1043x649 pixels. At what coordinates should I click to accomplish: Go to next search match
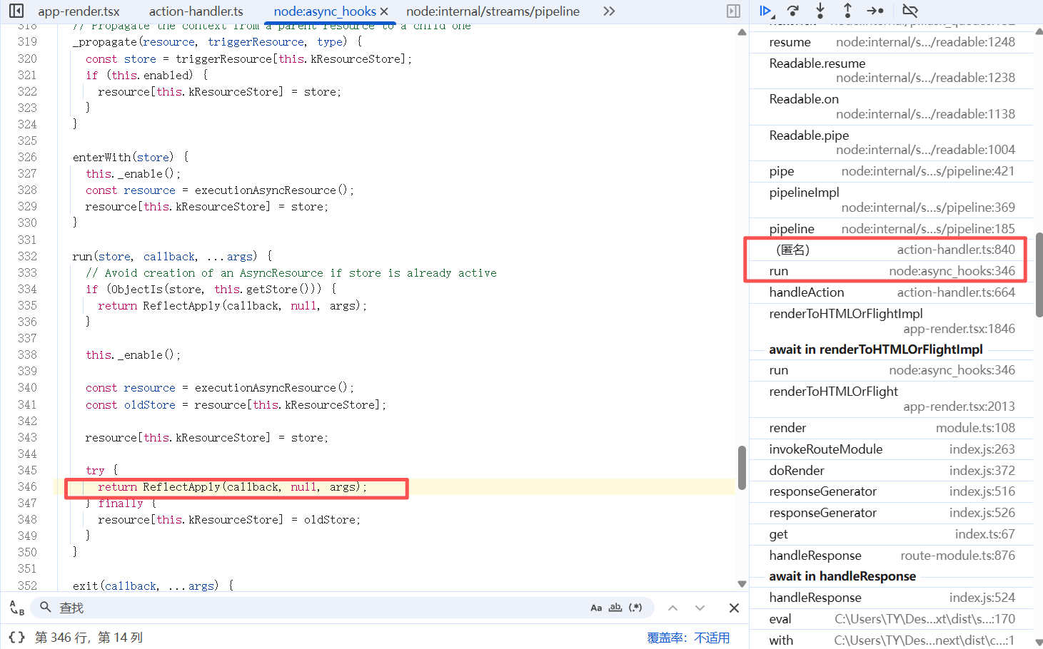pos(700,608)
